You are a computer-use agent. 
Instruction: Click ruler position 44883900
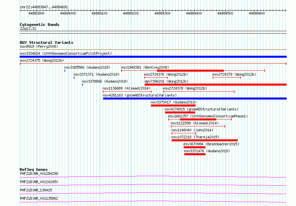(37, 13)
